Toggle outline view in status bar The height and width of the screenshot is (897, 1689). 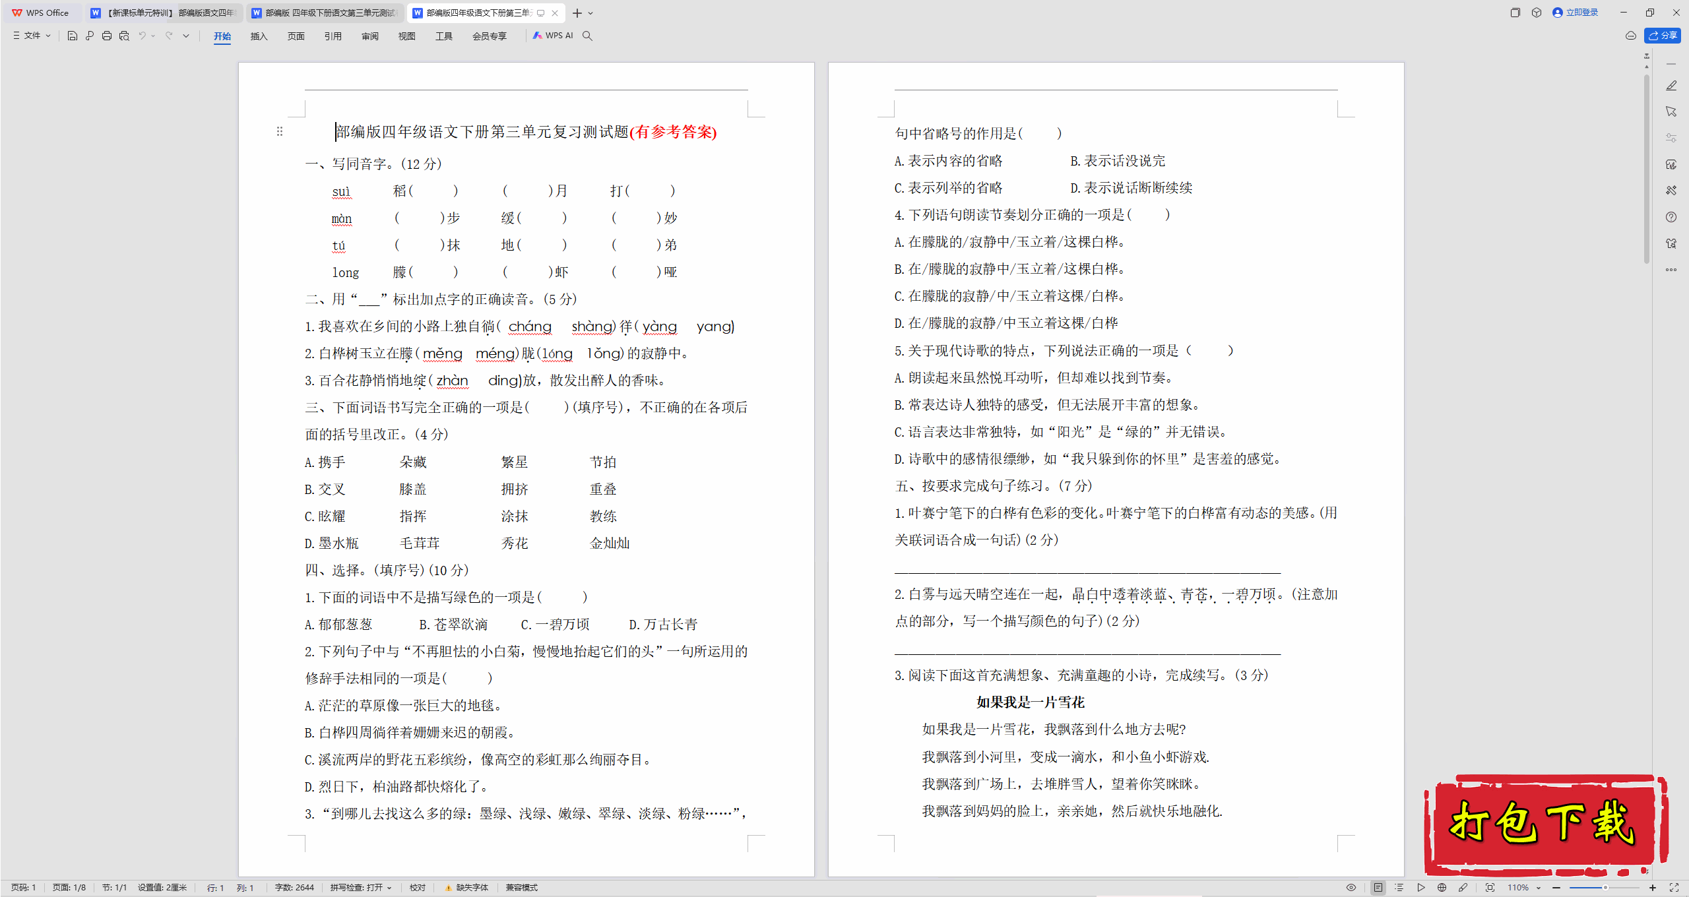(x=1399, y=888)
